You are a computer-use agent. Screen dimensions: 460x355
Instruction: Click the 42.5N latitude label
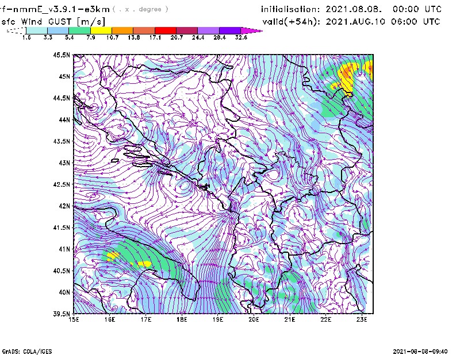[62, 184]
